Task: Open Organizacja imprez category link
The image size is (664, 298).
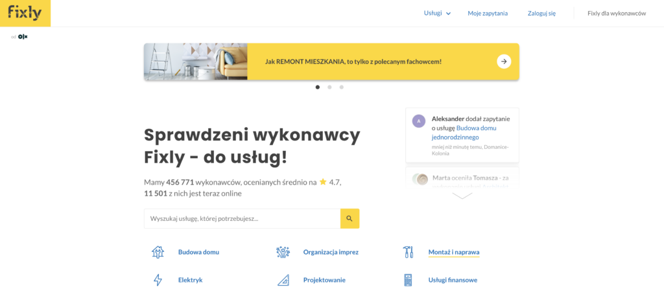Action: click(x=331, y=252)
